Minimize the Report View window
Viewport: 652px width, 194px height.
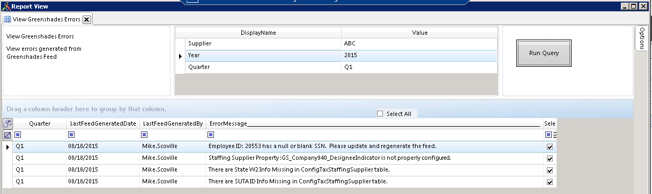click(x=625, y=6)
